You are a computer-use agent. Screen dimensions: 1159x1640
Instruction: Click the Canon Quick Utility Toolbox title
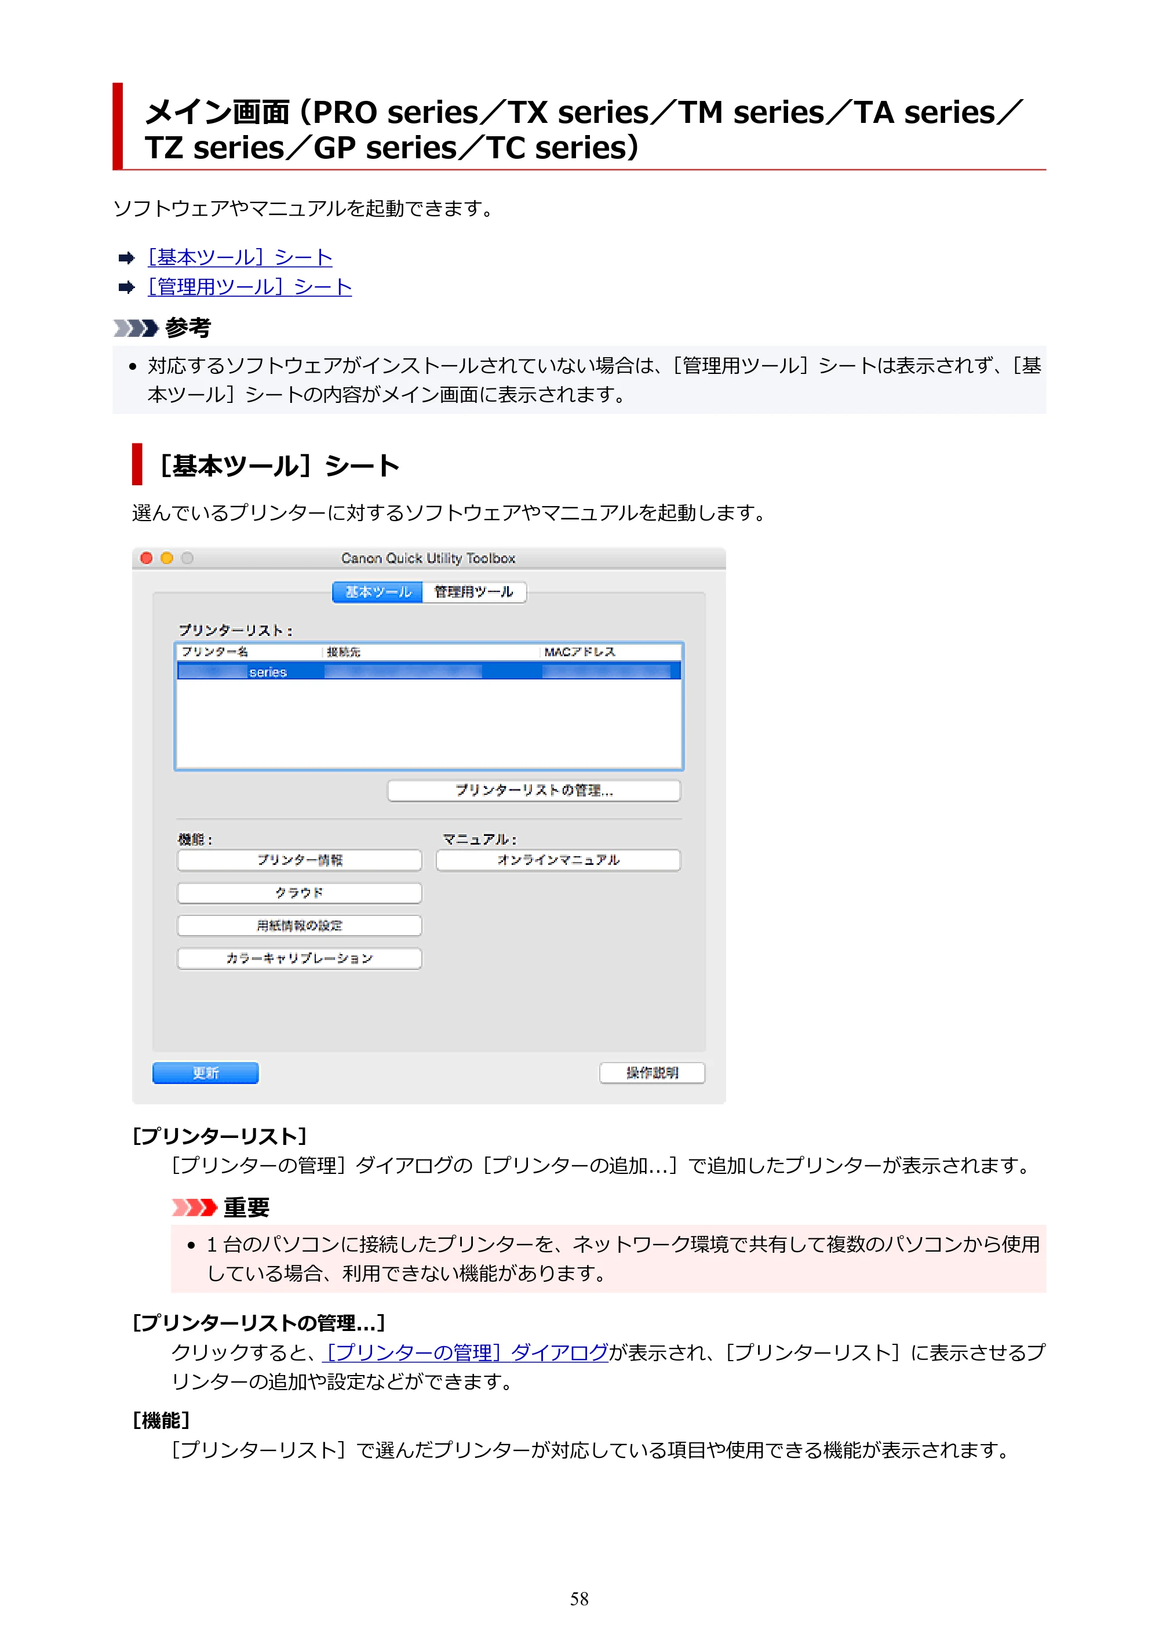(x=428, y=558)
